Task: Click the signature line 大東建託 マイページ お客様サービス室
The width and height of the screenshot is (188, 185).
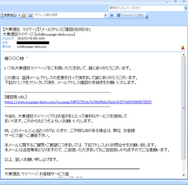Action: [x=37, y=174]
